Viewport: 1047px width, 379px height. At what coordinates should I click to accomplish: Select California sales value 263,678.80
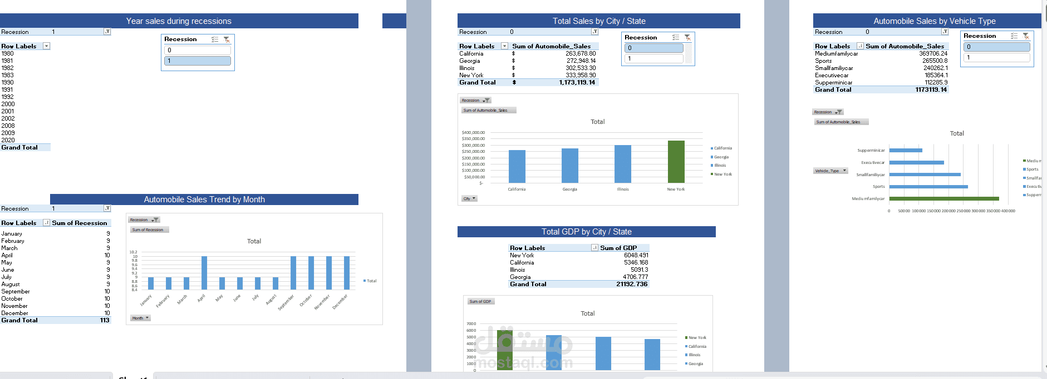click(581, 53)
